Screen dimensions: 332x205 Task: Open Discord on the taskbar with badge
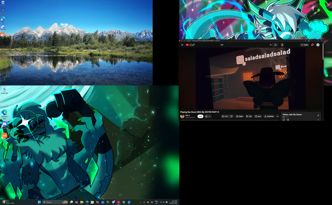pos(113,202)
